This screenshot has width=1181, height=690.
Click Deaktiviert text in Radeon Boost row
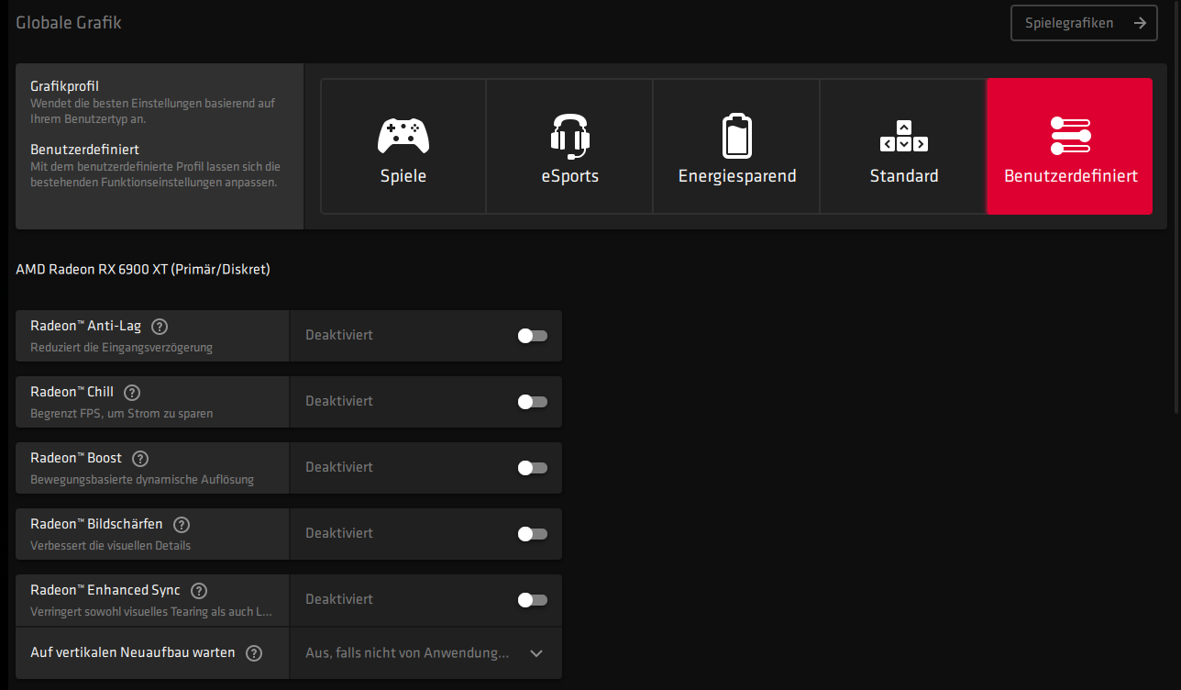(x=339, y=467)
